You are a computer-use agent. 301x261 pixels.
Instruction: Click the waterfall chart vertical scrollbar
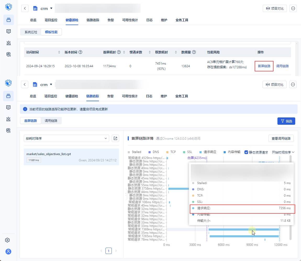pos(291,197)
